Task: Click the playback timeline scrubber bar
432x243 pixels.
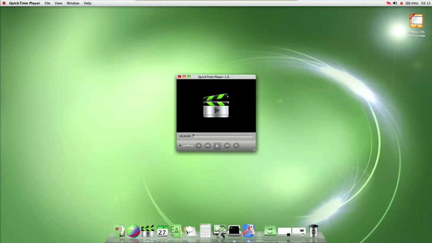Action: 222,136
